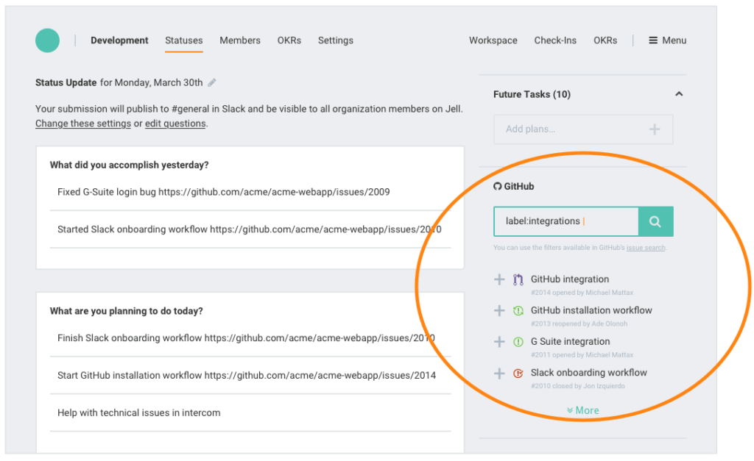Click the Status Update heading text
Screen dimensions: 754x461
point(66,82)
